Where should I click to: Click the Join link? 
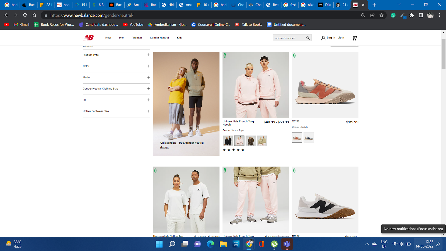(x=341, y=38)
